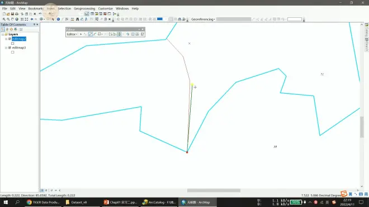Click the Undo icon in Standard toolbar
369x207 pixels.
(40, 14)
